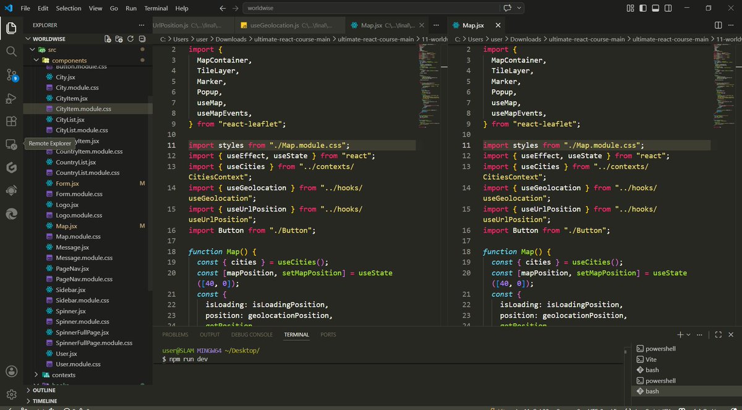Click the Accounts icon in activity bar

(x=11, y=371)
